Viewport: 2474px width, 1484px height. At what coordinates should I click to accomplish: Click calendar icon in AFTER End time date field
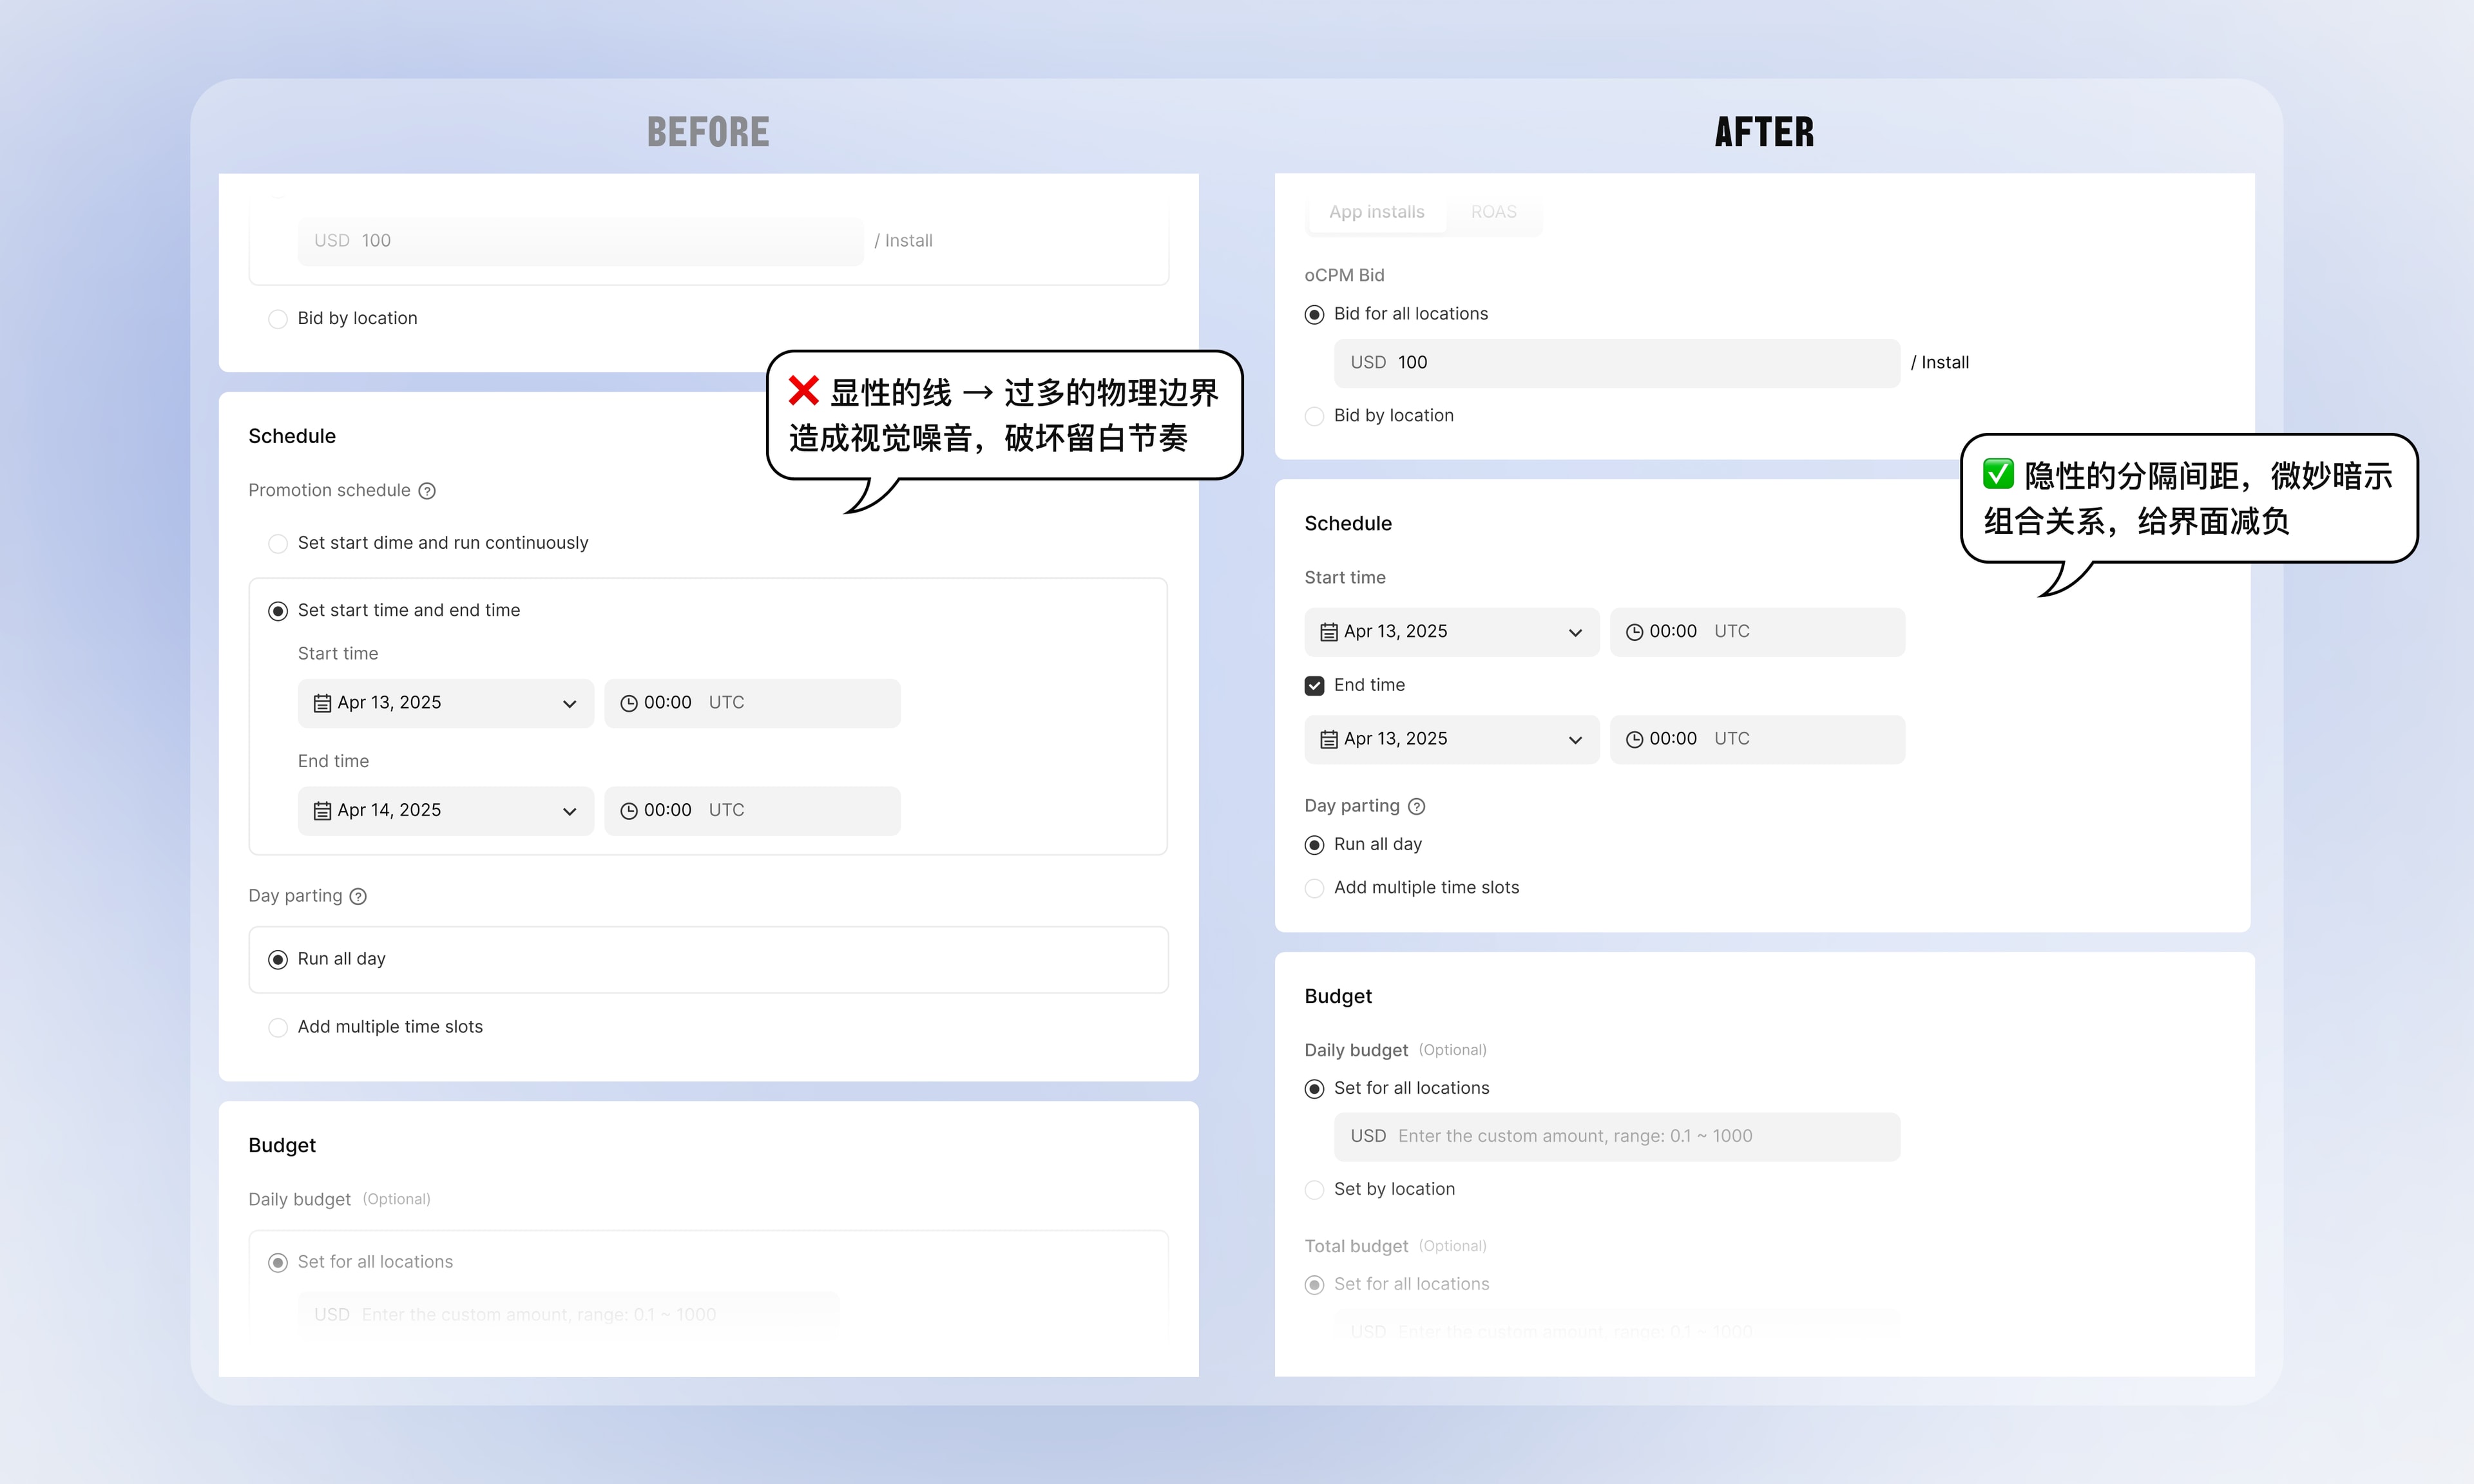click(x=1329, y=740)
